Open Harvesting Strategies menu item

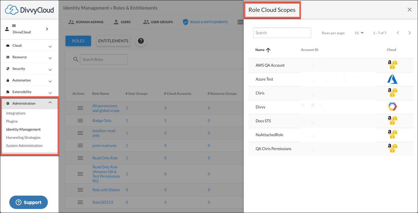click(x=23, y=137)
